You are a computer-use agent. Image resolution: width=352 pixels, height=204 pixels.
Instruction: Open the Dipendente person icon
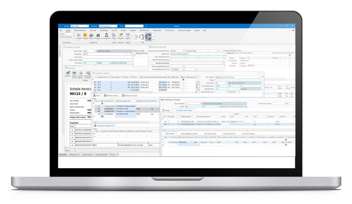[x=106, y=36]
